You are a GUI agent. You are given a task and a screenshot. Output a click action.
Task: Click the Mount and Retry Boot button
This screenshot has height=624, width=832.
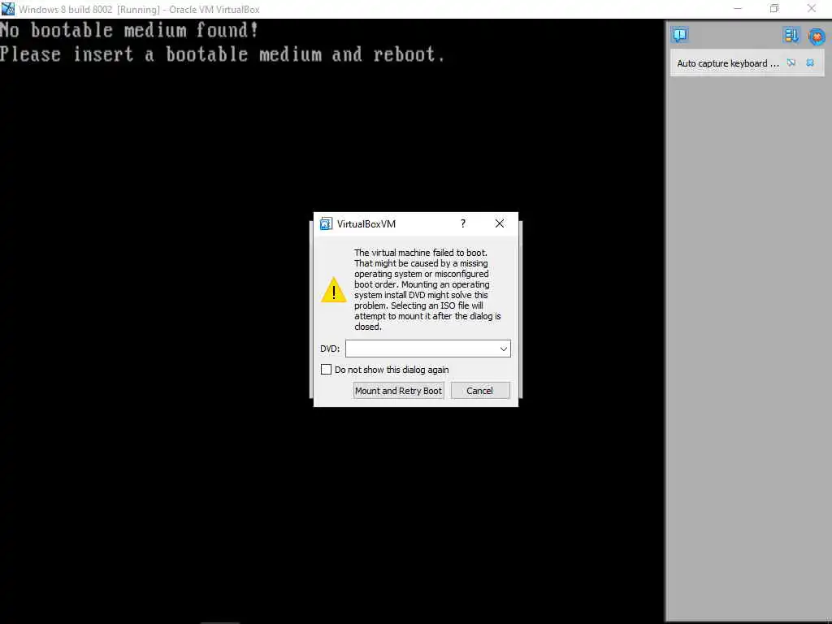point(398,391)
